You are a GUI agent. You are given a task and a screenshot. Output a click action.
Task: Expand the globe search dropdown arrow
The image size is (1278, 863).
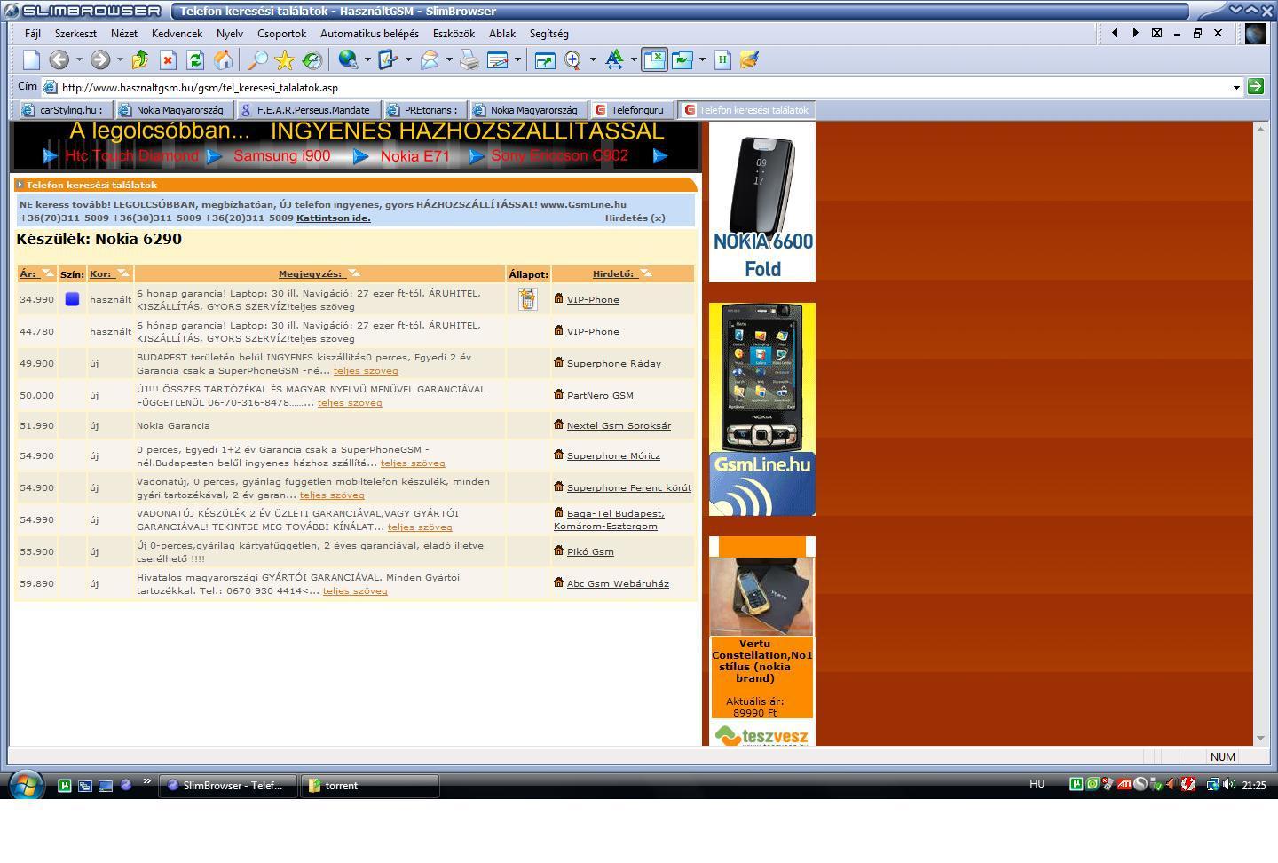[x=367, y=59]
